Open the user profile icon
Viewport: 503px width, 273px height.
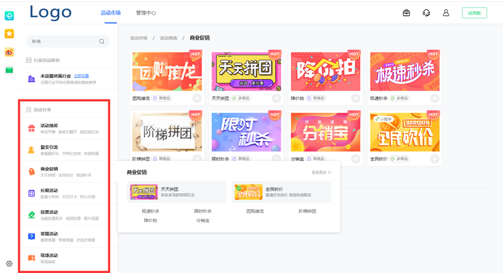coord(446,13)
